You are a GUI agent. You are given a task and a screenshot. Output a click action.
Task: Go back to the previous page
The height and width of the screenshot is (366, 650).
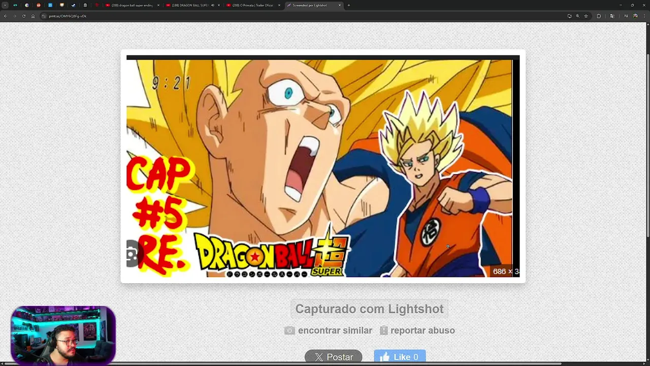pos(5,16)
